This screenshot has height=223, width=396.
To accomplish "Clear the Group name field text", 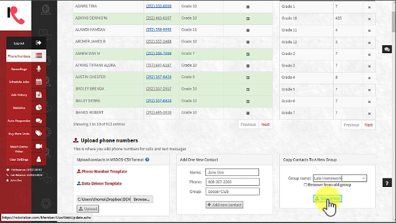I will [364, 178].
